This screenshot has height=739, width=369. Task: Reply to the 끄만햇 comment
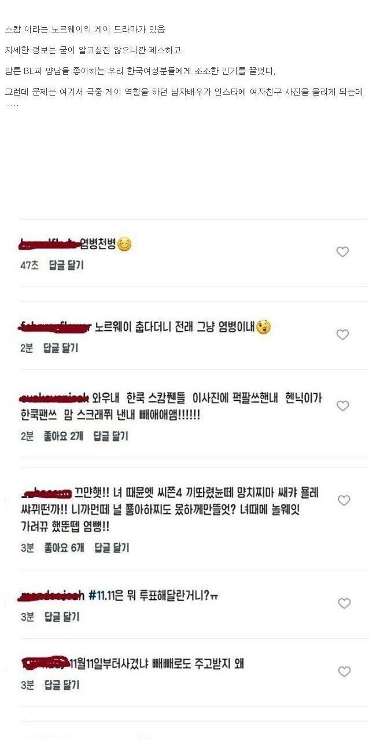pos(112,547)
